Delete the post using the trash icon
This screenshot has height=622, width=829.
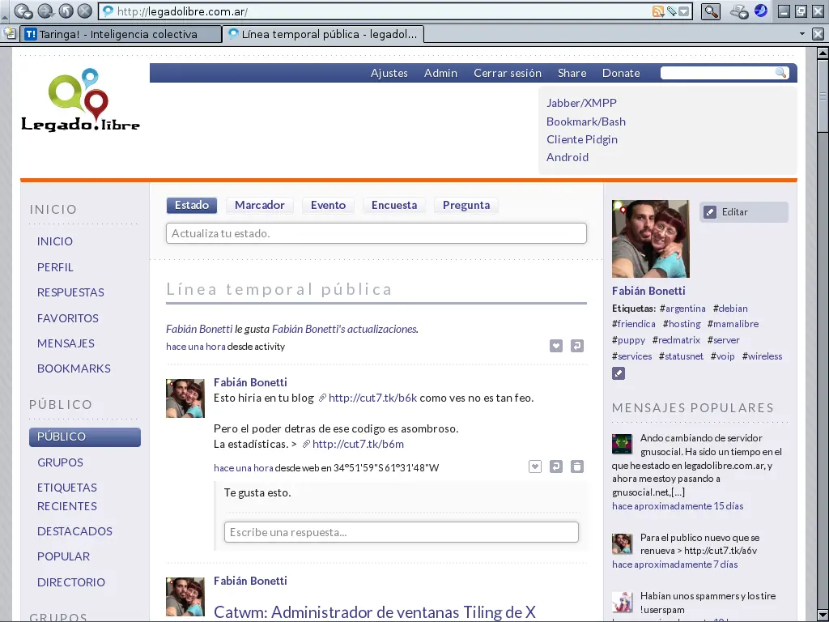[x=577, y=466]
